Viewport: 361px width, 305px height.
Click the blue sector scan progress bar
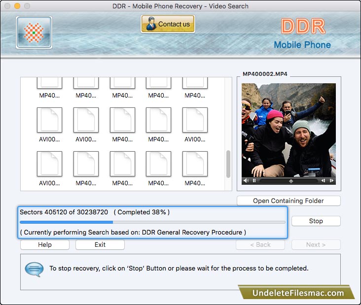[x=152, y=222]
